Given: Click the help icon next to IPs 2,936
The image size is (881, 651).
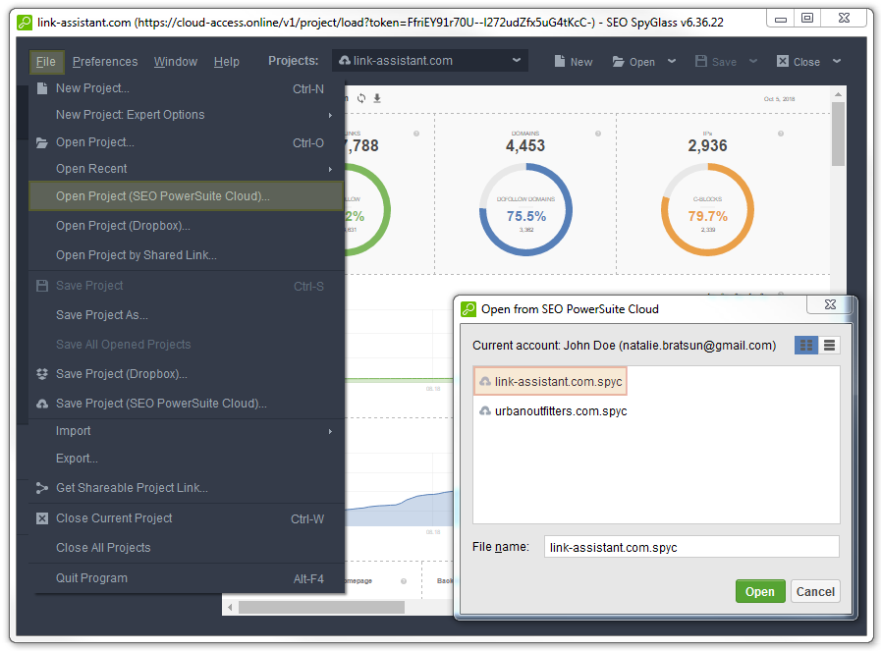Looking at the screenshot, I should click(781, 134).
